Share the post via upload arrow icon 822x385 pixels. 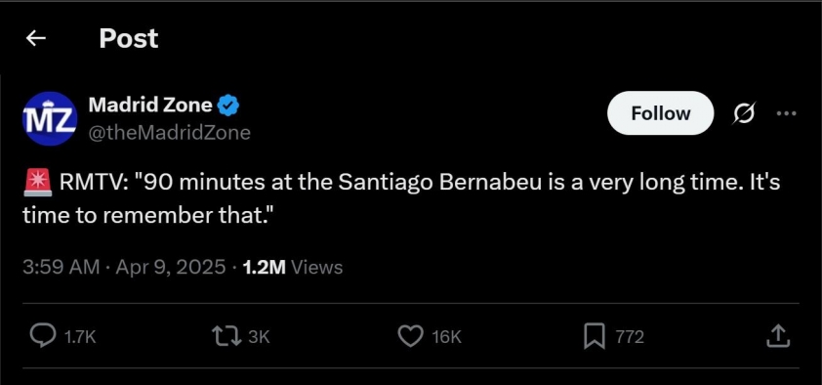tap(778, 336)
